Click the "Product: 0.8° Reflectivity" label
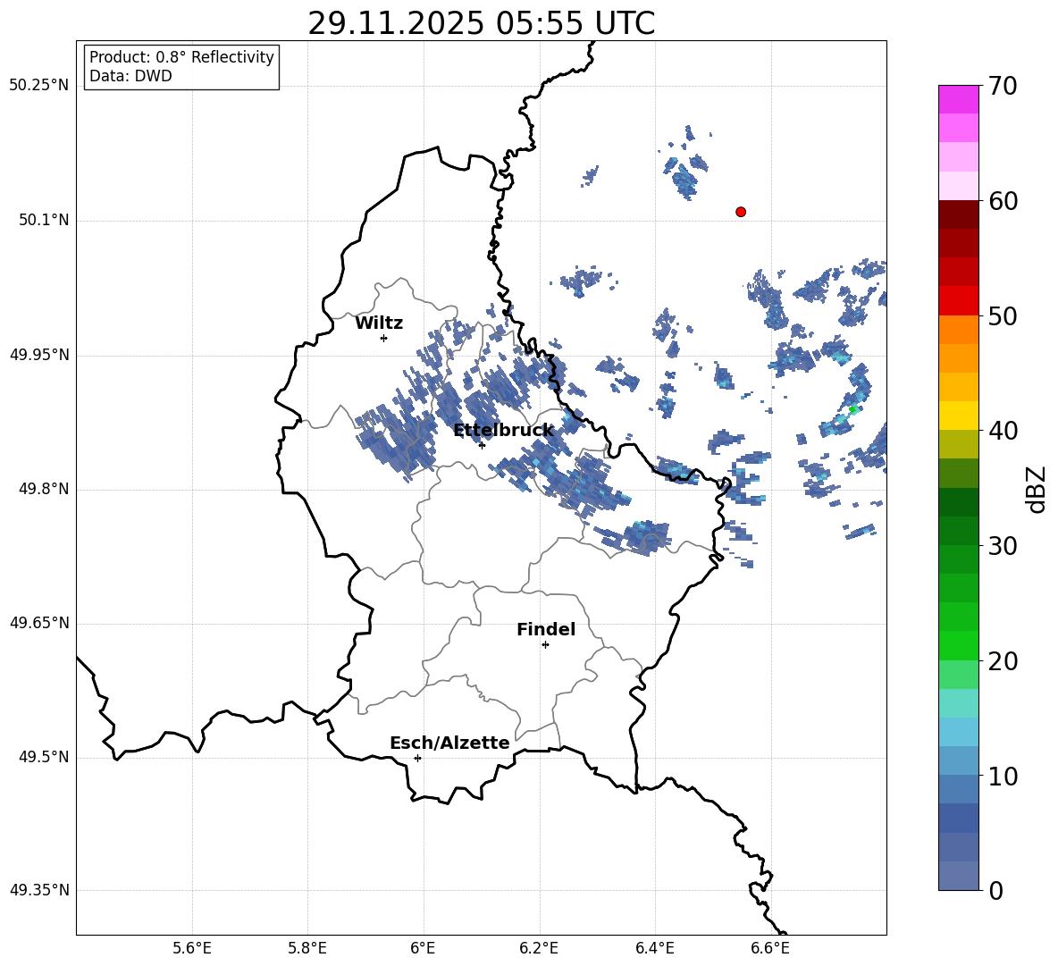 pos(181,56)
